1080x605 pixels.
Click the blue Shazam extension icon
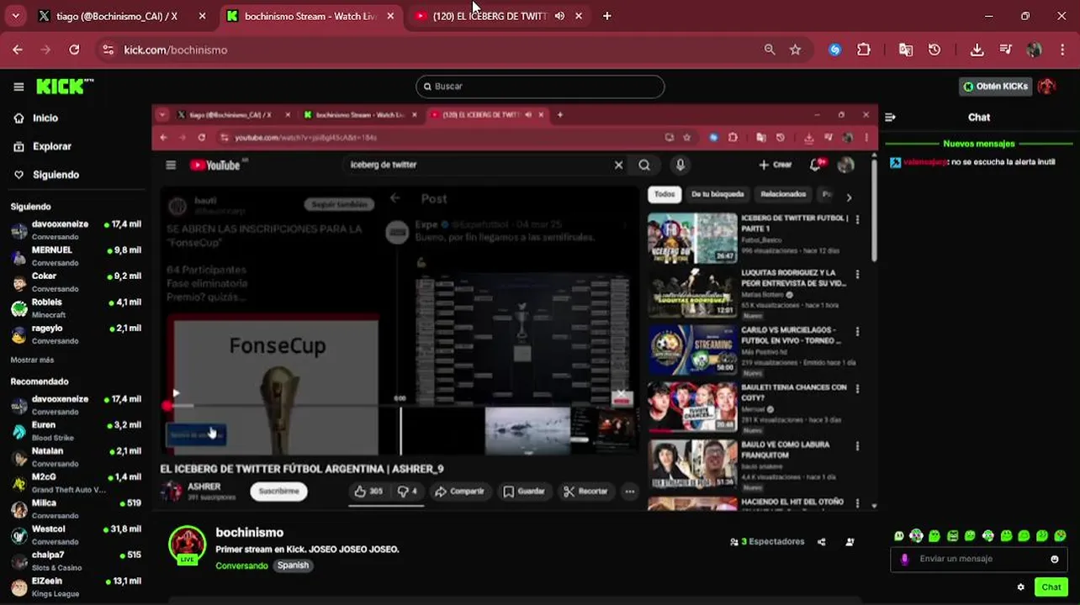(x=834, y=50)
